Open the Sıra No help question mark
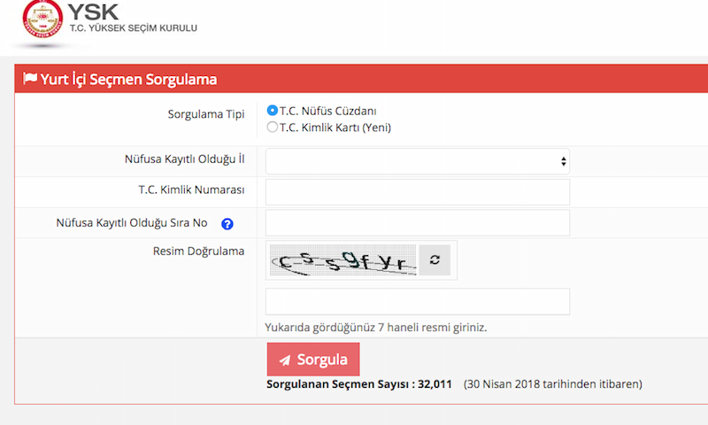This screenshot has height=425, width=708. [x=227, y=223]
